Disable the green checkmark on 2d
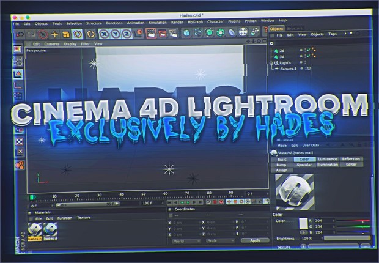 click(308, 50)
